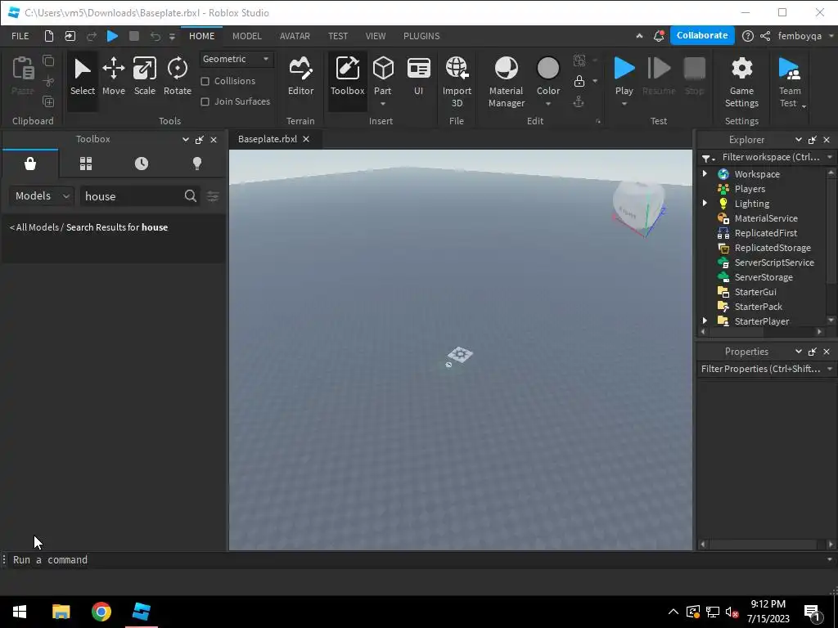The width and height of the screenshot is (838, 628).
Task: Click the share icon beside username
Action: point(765,36)
